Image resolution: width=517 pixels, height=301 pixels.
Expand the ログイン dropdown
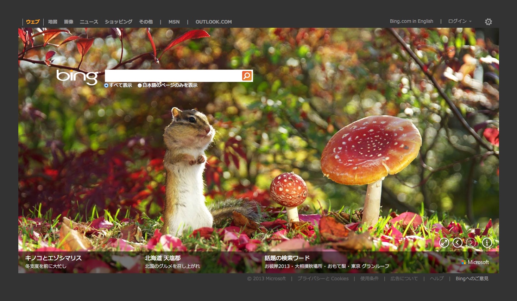click(460, 21)
